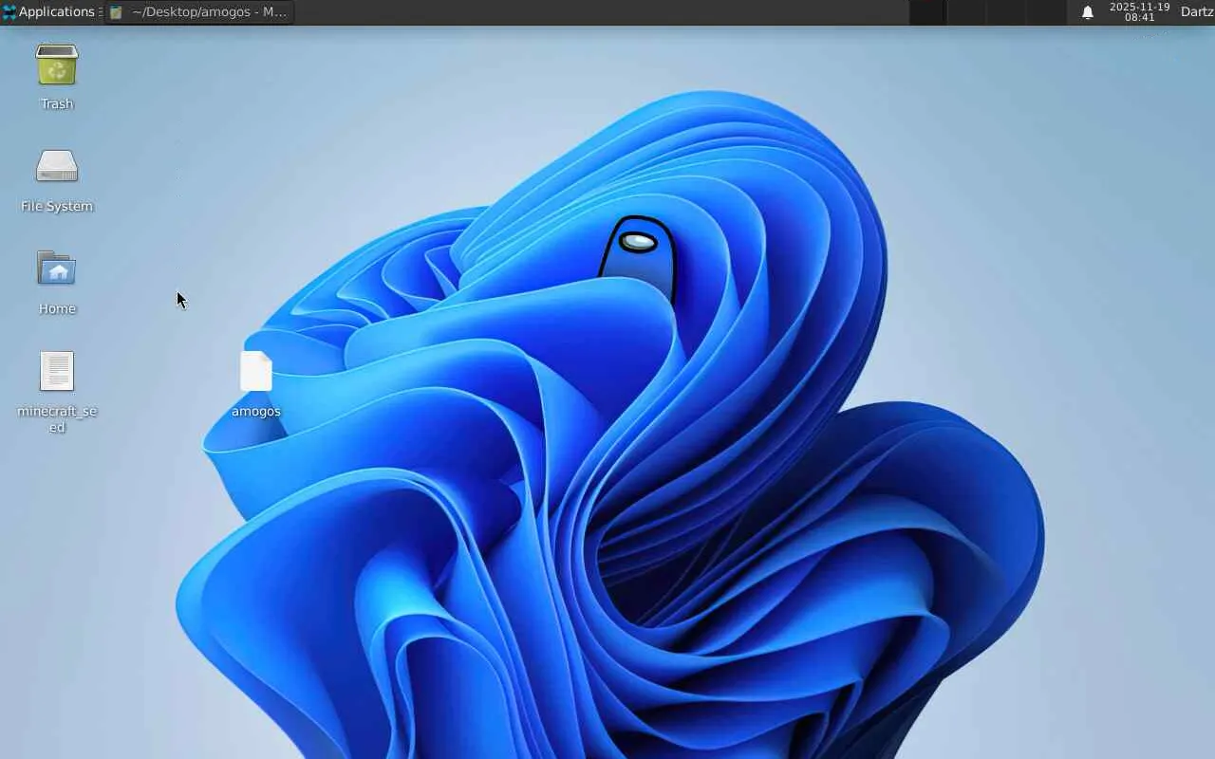Select the amogos file on the desktop
Image resolution: width=1215 pixels, height=759 pixels.
pos(256,371)
